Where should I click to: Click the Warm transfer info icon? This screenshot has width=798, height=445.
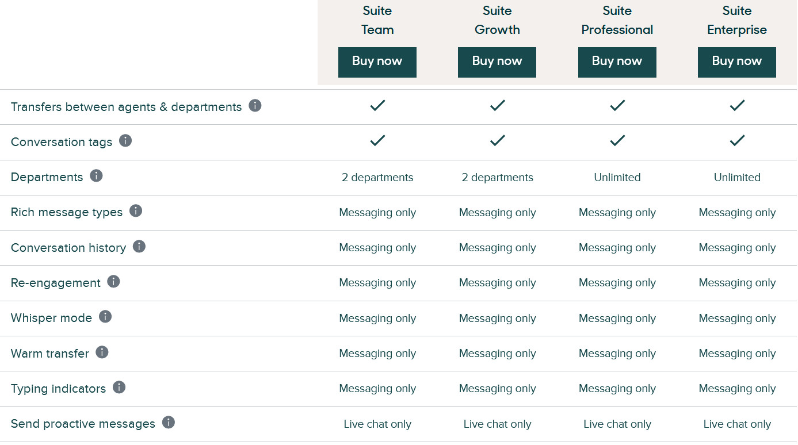pos(102,352)
